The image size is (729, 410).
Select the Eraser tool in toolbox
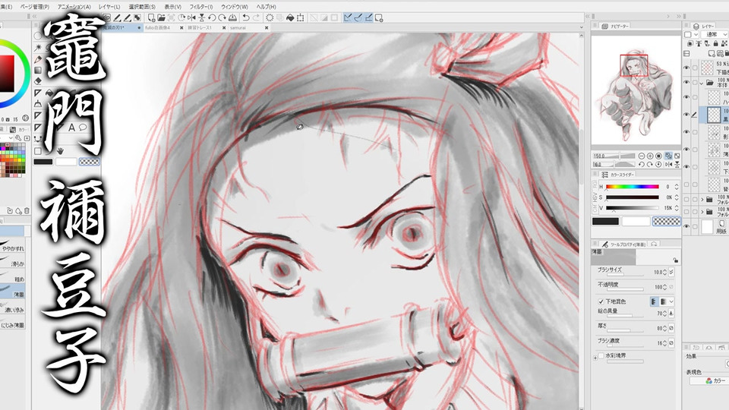[38, 81]
